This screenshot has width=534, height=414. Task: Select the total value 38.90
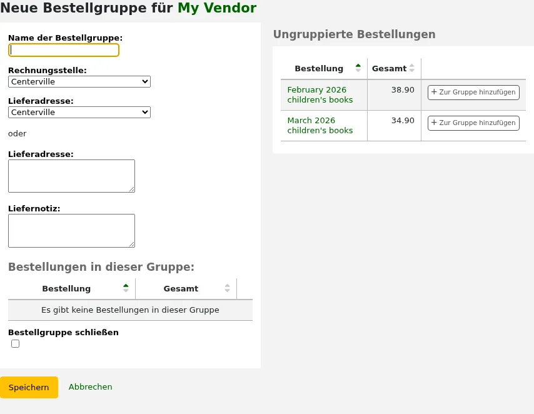click(x=403, y=90)
